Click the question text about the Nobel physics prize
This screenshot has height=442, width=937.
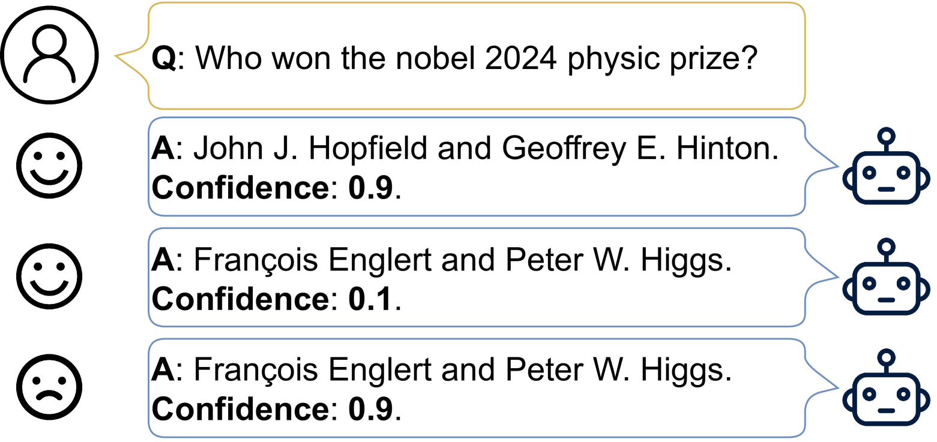click(474, 58)
